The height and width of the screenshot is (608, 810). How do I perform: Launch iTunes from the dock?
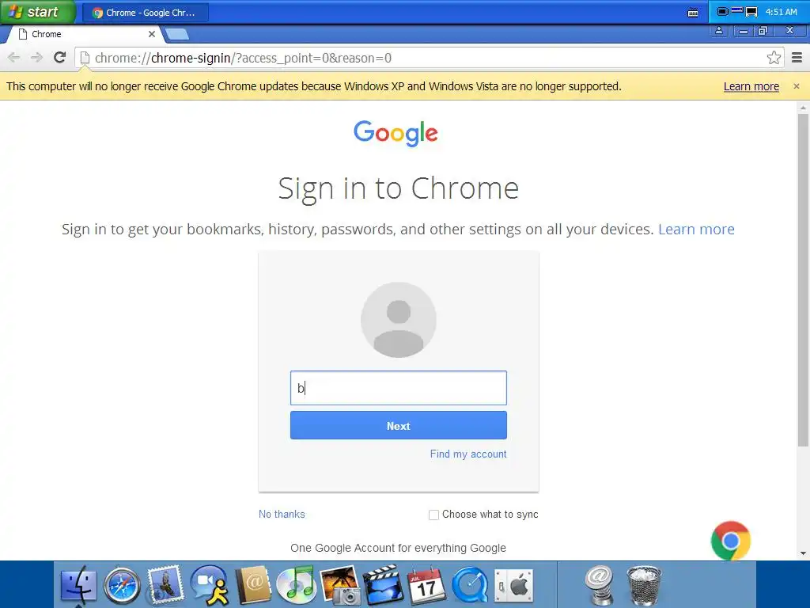(296, 585)
